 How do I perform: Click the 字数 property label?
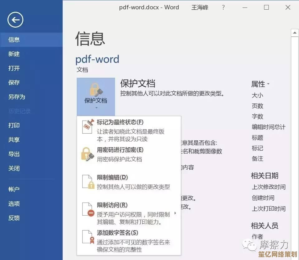click(258, 116)
